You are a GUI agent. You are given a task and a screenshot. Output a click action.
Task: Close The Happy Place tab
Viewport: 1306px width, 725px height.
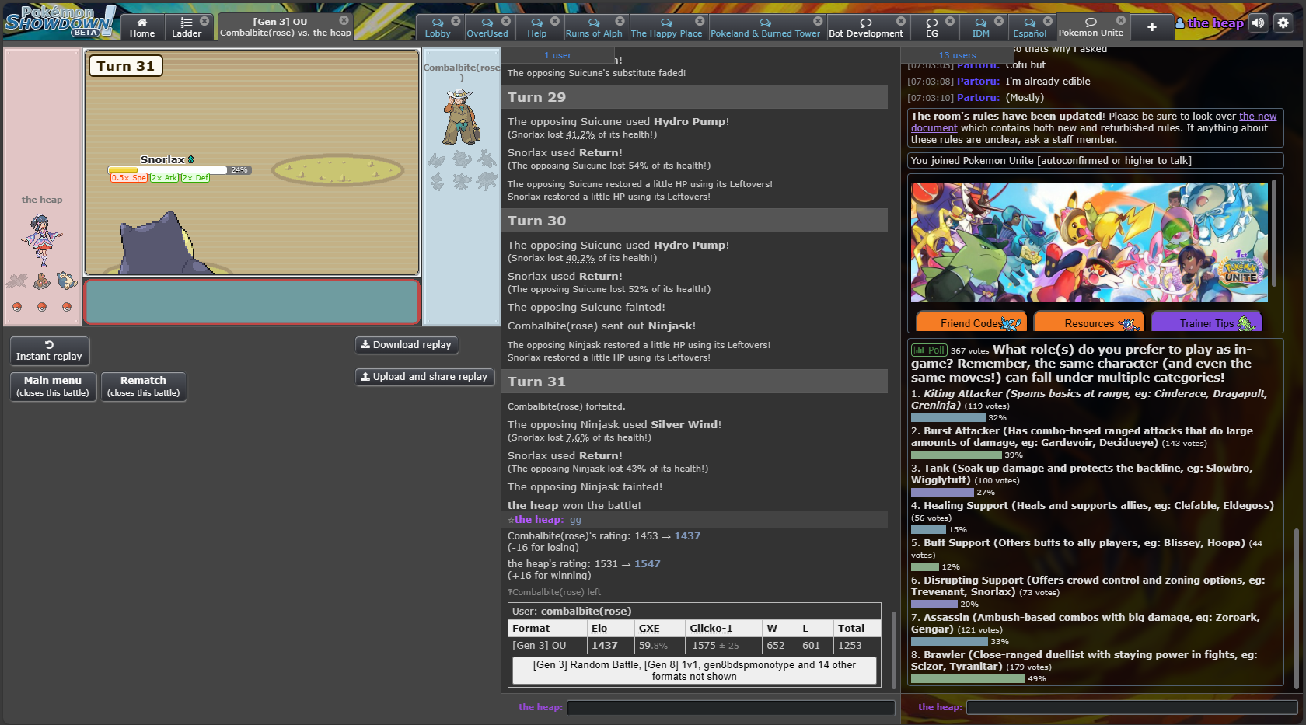700,21
